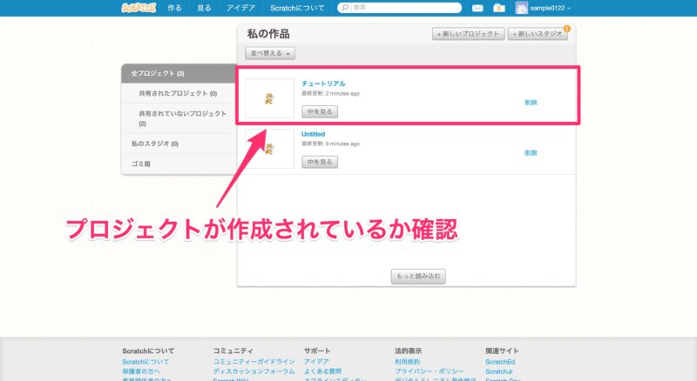The height and width of the screenshot is (381, 697).
Task: Click the Scratch logo in the navbar
Action: coord(138,8)
